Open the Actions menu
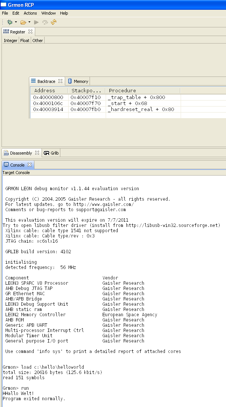Screen dimensions: 226x407 (x=30, y=13)
